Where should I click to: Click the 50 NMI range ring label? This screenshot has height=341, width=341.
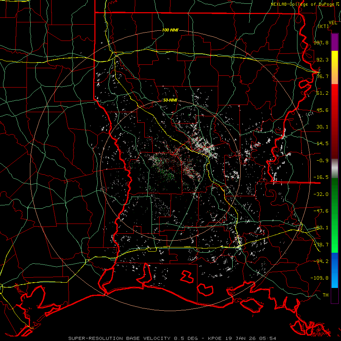tap(170, 100)
